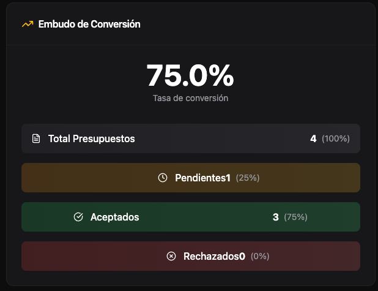Image resolution: width=378 pixels, height=291 pixels.
Task: Click the Pendientes label text
Action: (x=200, y=178)
